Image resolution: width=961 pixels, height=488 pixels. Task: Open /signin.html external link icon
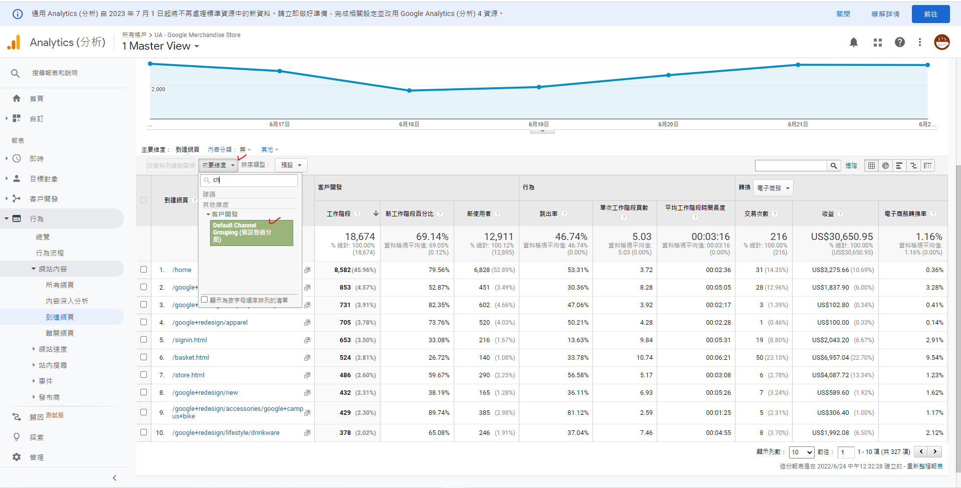coord(307,340)
